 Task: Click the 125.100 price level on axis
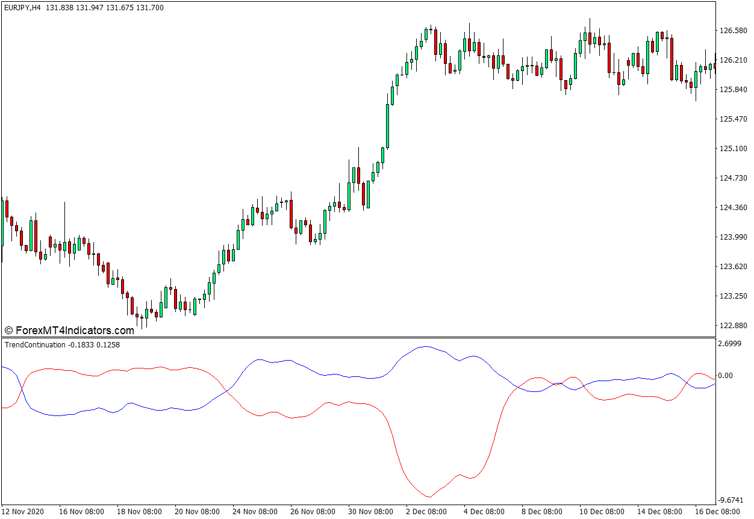(x=733, y=149)
